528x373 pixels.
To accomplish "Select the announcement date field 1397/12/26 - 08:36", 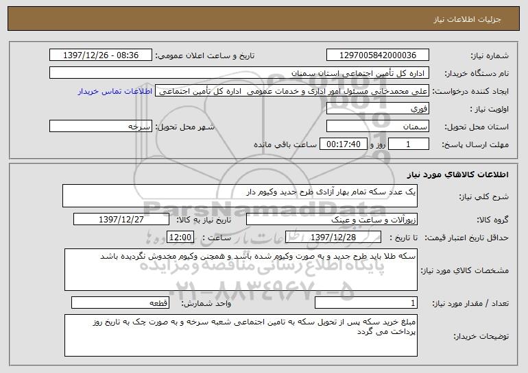I will point(101,55).
